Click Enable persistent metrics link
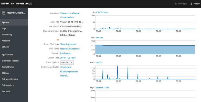 point(69,74)
